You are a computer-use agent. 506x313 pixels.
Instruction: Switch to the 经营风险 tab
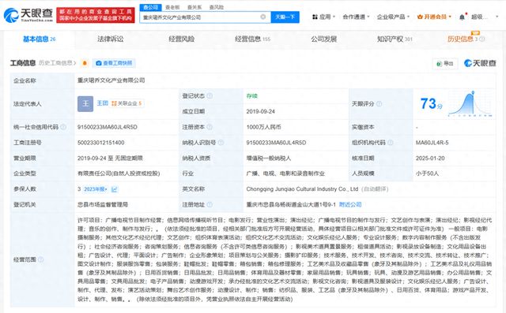(x=181, y=39)
